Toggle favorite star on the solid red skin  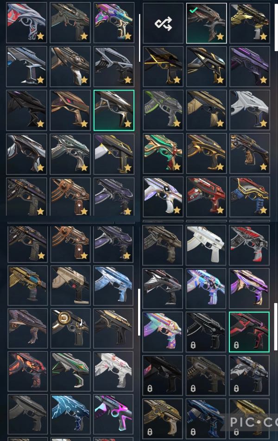tap(220, 210)
